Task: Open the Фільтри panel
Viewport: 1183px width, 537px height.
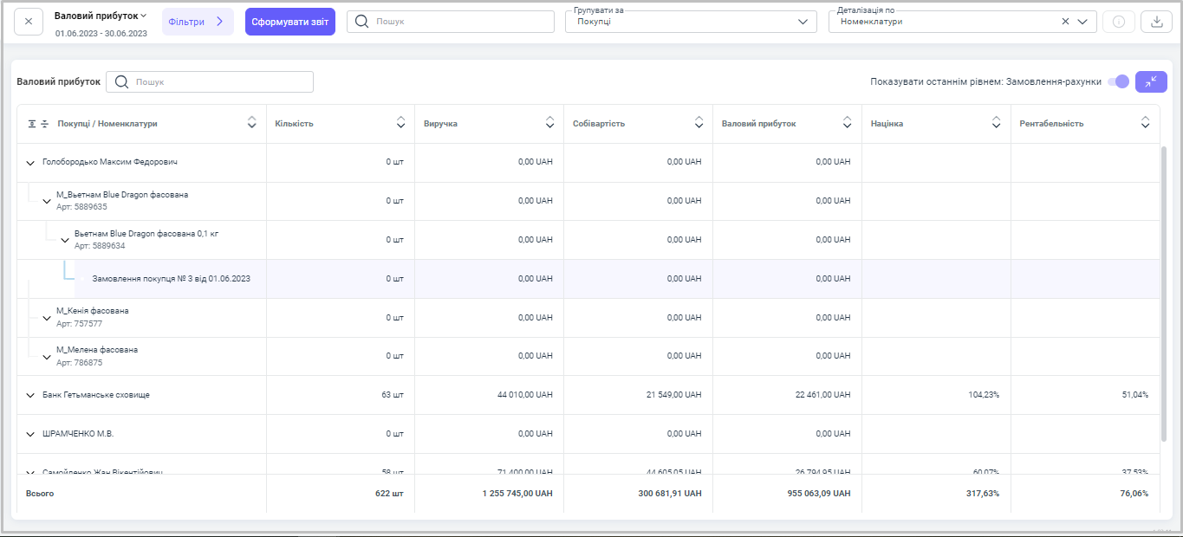Action: 198,22
